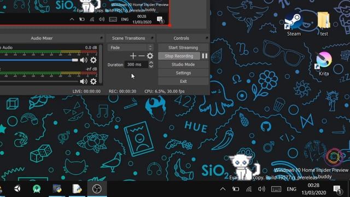Add a new scene transition

tap(133, 56)
